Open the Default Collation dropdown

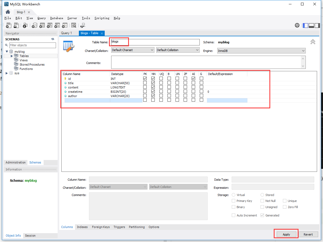[178, 50]
